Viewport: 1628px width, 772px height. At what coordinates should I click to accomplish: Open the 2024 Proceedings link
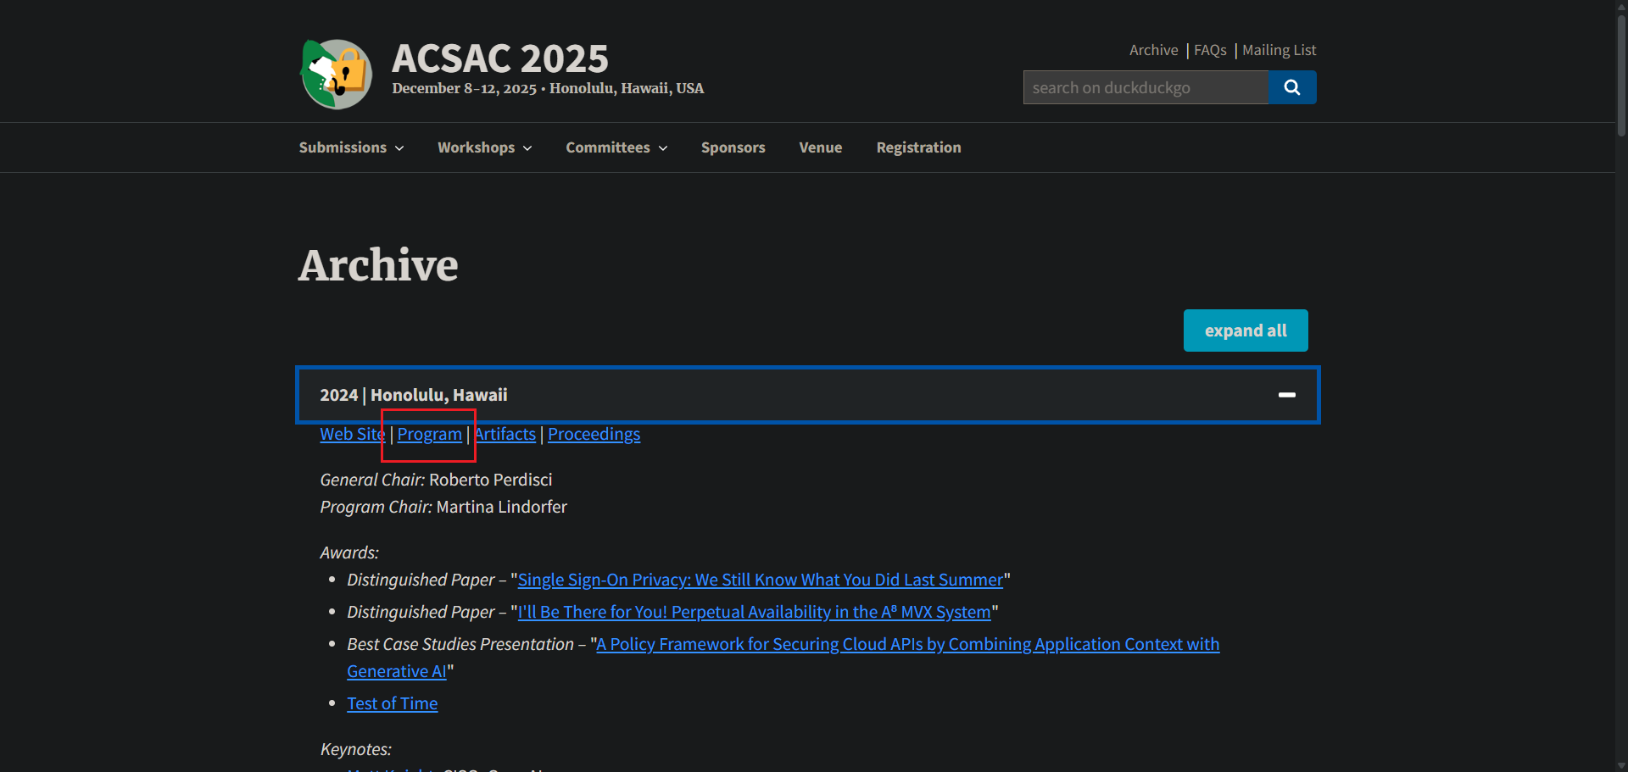click(594, 434)
